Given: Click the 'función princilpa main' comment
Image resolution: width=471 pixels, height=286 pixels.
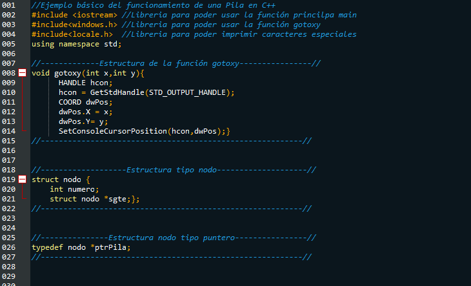Looking at the screenshot, I should 239,15.
